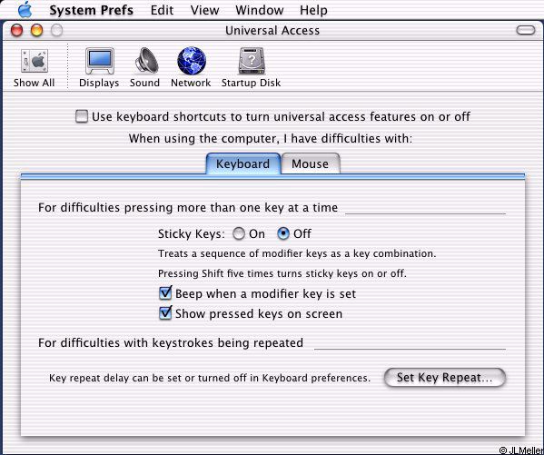The width and height of the screenshot is (544, 455).
Task: Open the Window menu
Action: point(260,10)
